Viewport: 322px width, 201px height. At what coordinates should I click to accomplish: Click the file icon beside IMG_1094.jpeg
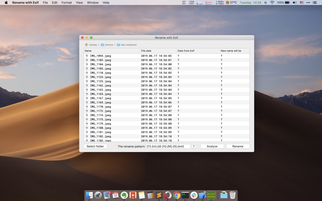pyautogui.click(x=87, y=55)
